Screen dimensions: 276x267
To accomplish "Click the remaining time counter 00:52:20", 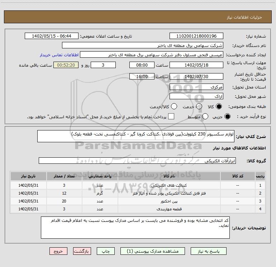I will click(66, 65).
